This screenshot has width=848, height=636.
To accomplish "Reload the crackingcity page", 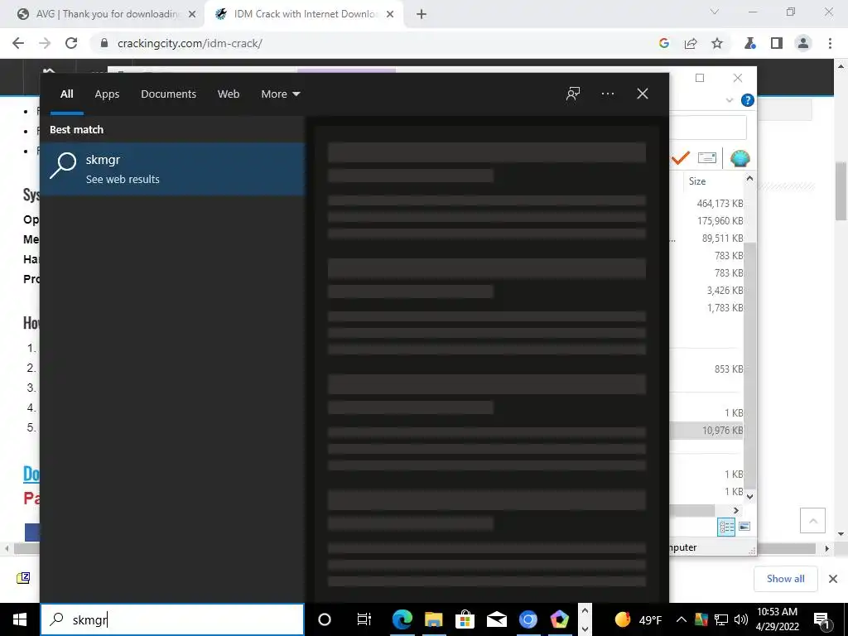I will (x=71, y=43).
